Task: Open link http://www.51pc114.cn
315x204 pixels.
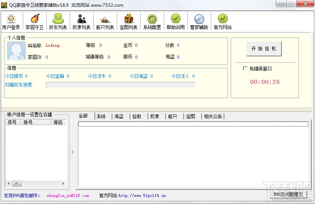Action: [142, 195]
